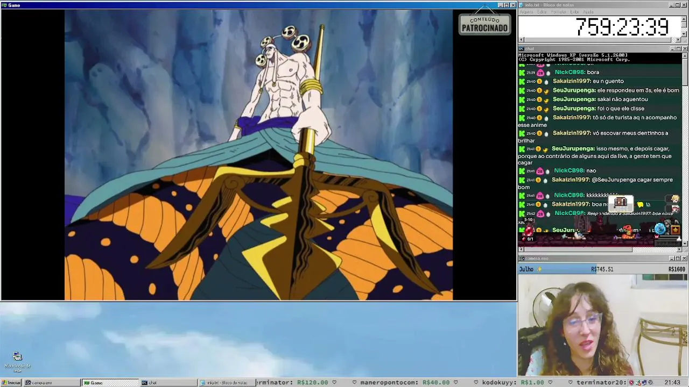Maximize the info.txt Bloco de notas window
Viewport: 689px width, 387px height.
[x=678, y=5]
